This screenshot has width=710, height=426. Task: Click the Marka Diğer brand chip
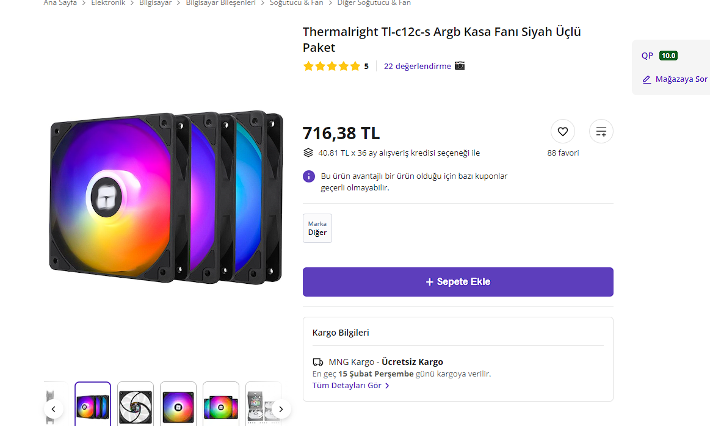317,228
